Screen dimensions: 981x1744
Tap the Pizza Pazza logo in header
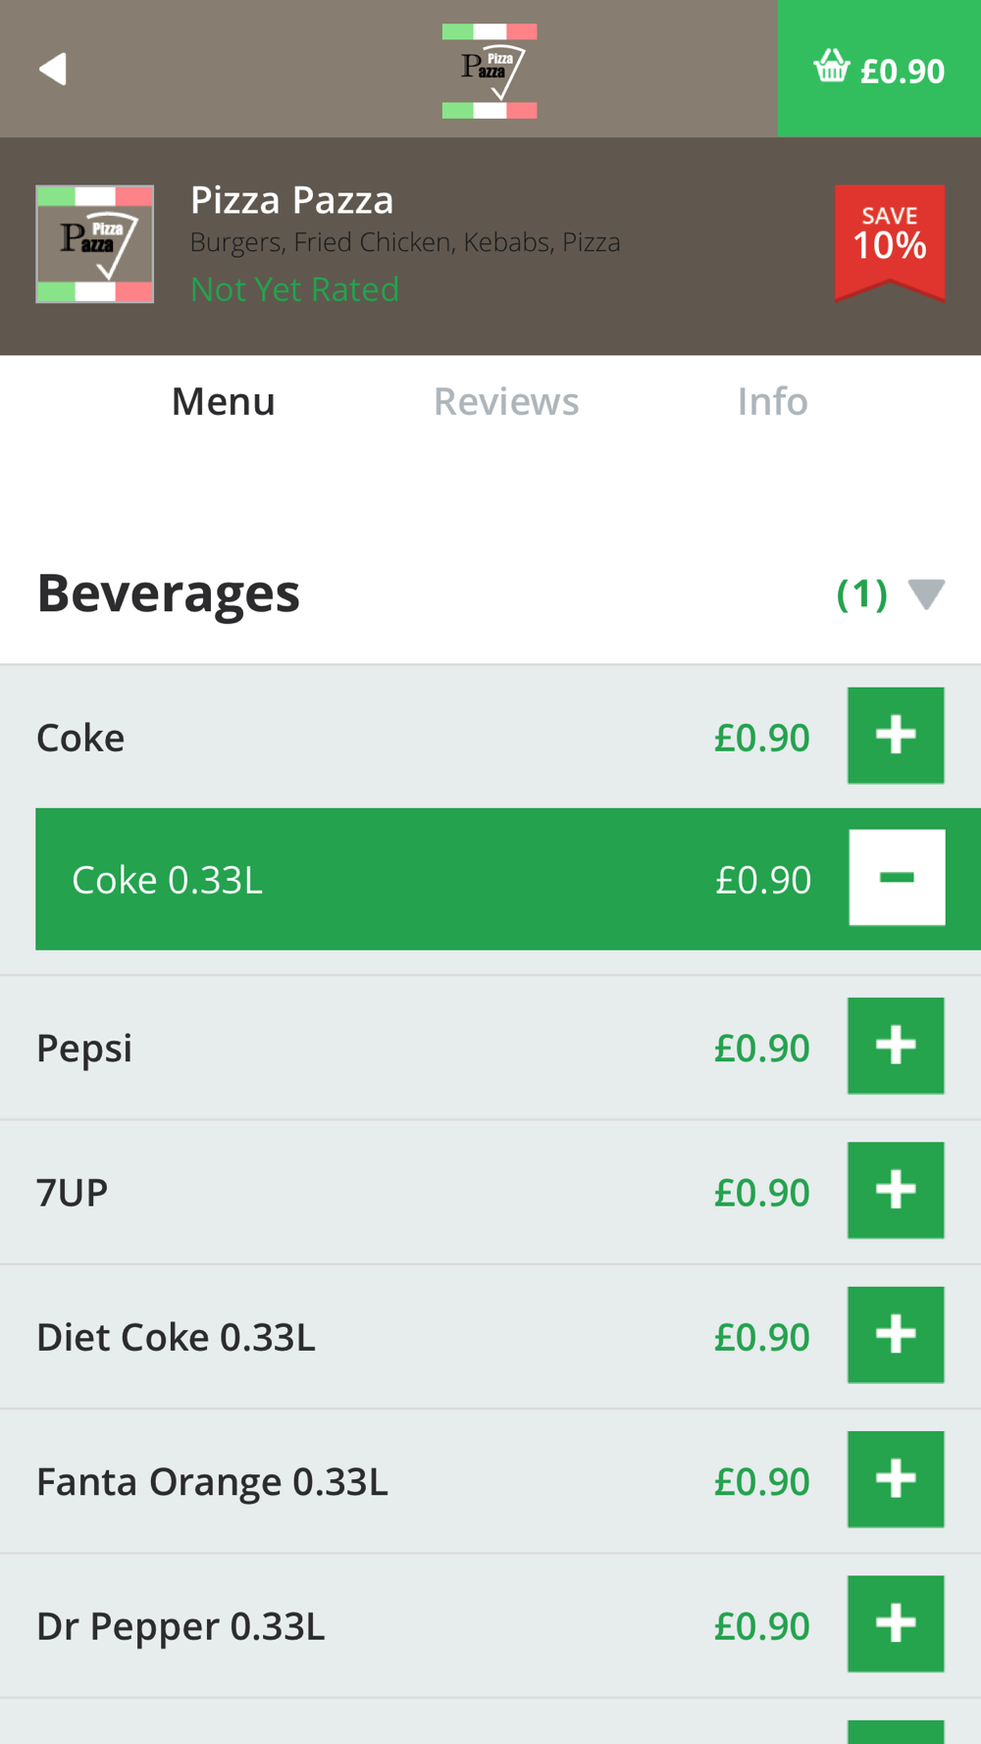pos(490,71)
